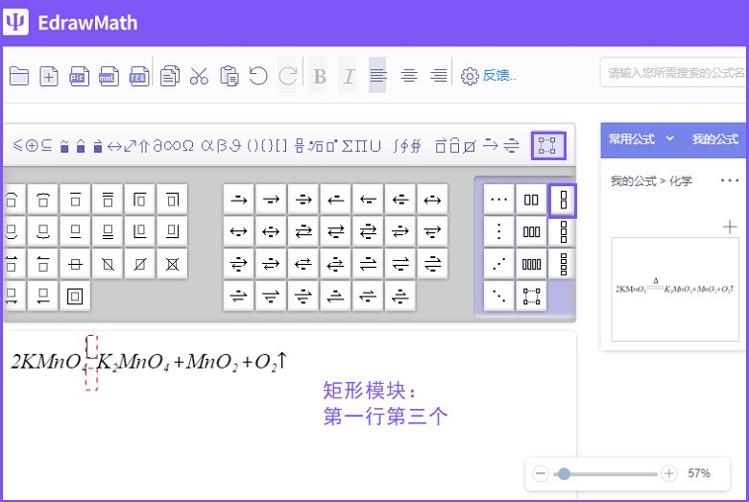Click the Paste clipboard icon
The width and height of the screenshot is (749, 502).
click(229, 76)
